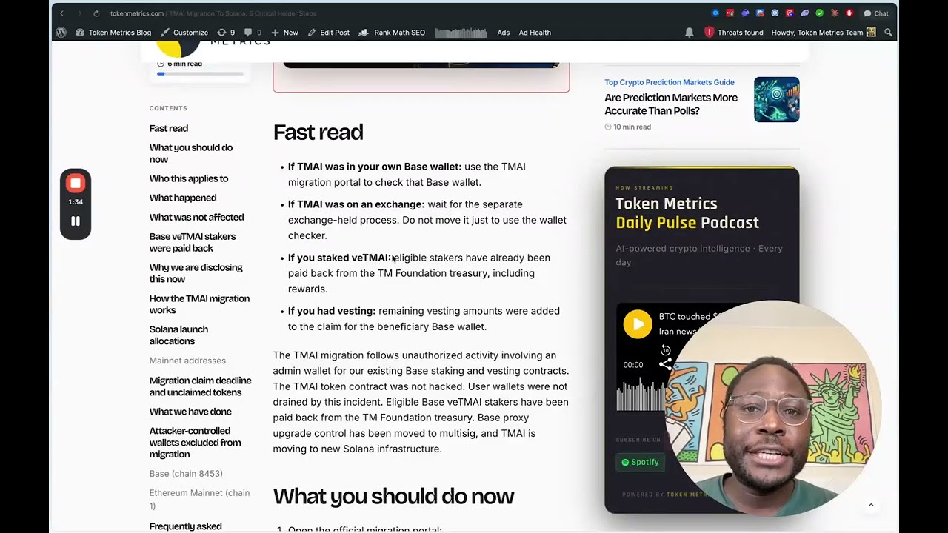Jump to Mainnet addresses in contents
The width and height of the screenshot is (948, 533).
(187, 361)
